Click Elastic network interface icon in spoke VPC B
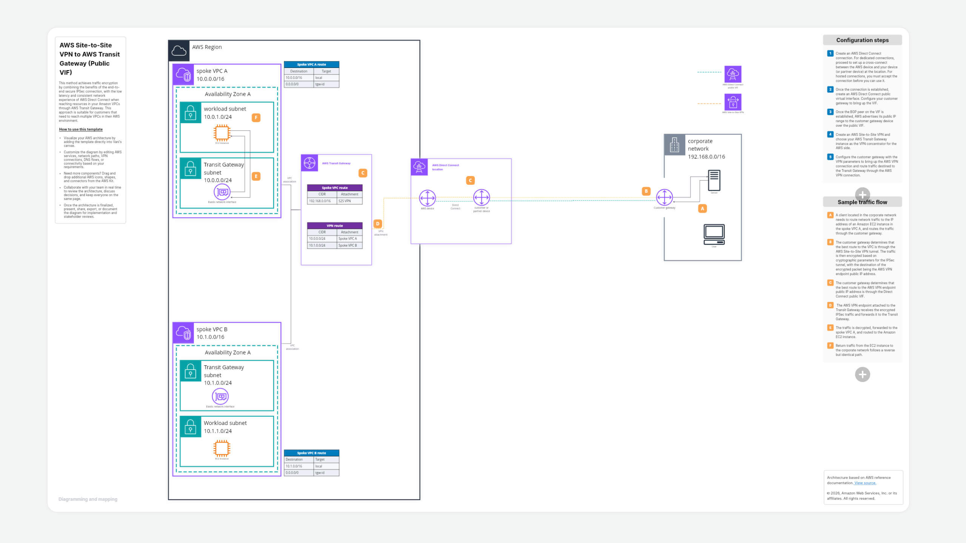Image resolution: width=966 pixels, height=543 pixels. pyautogui.click(x=220, y=396)
